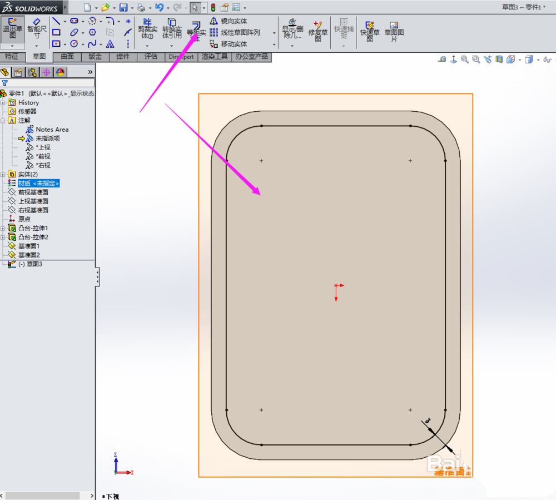Expand the History folder
Viewport: 556px width, 500px height.
coord(3,103)
